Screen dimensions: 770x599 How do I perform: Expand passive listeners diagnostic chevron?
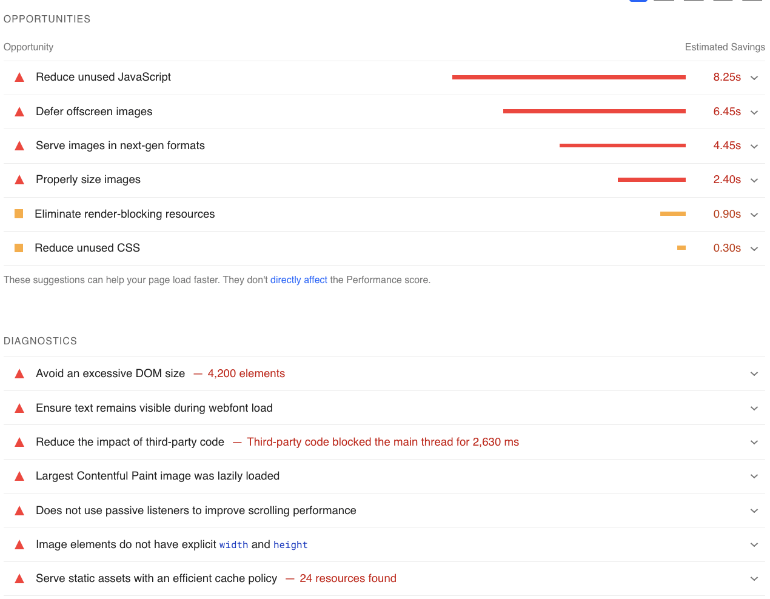point(754,510)
